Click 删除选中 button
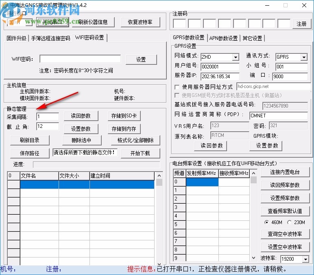Viewport: 314px width, 275px height. click(82, 140)
